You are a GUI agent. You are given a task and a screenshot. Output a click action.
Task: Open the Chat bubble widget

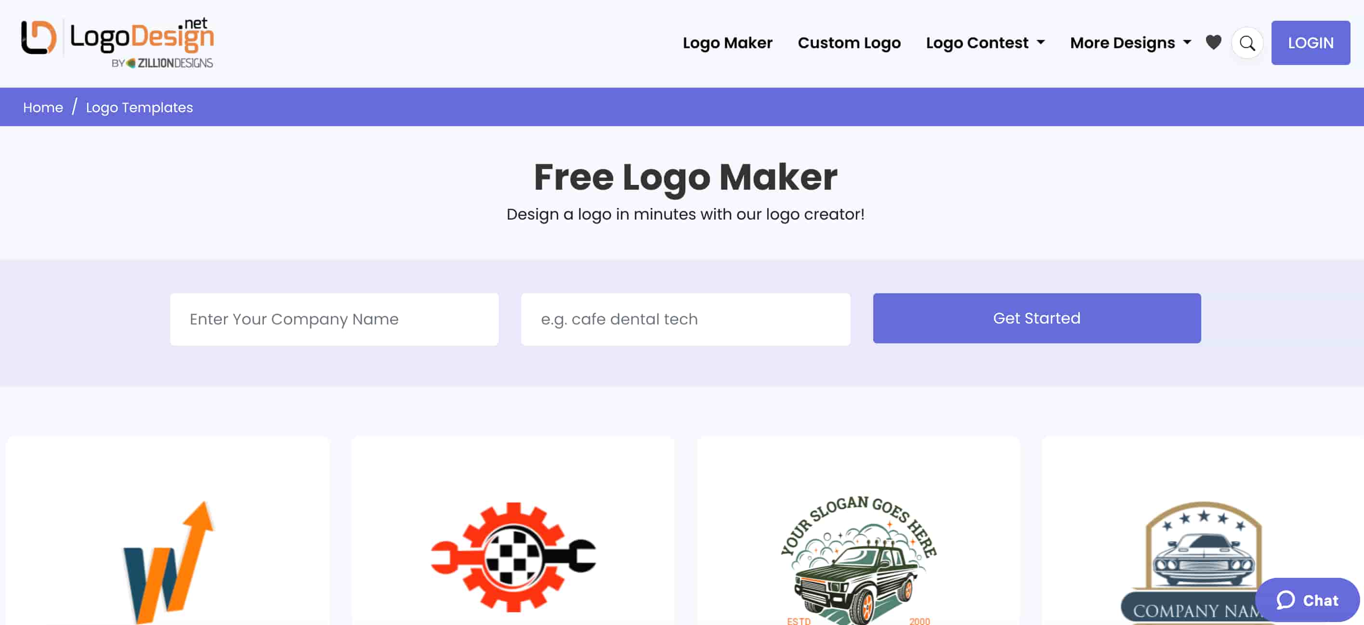click(x=1306, y=599)
